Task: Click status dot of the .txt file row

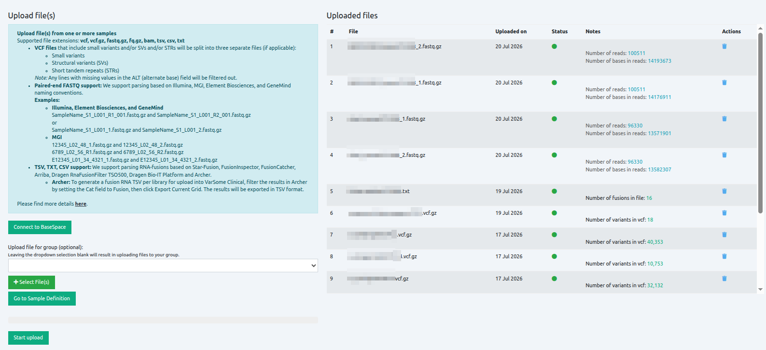Action: (554, 191)
